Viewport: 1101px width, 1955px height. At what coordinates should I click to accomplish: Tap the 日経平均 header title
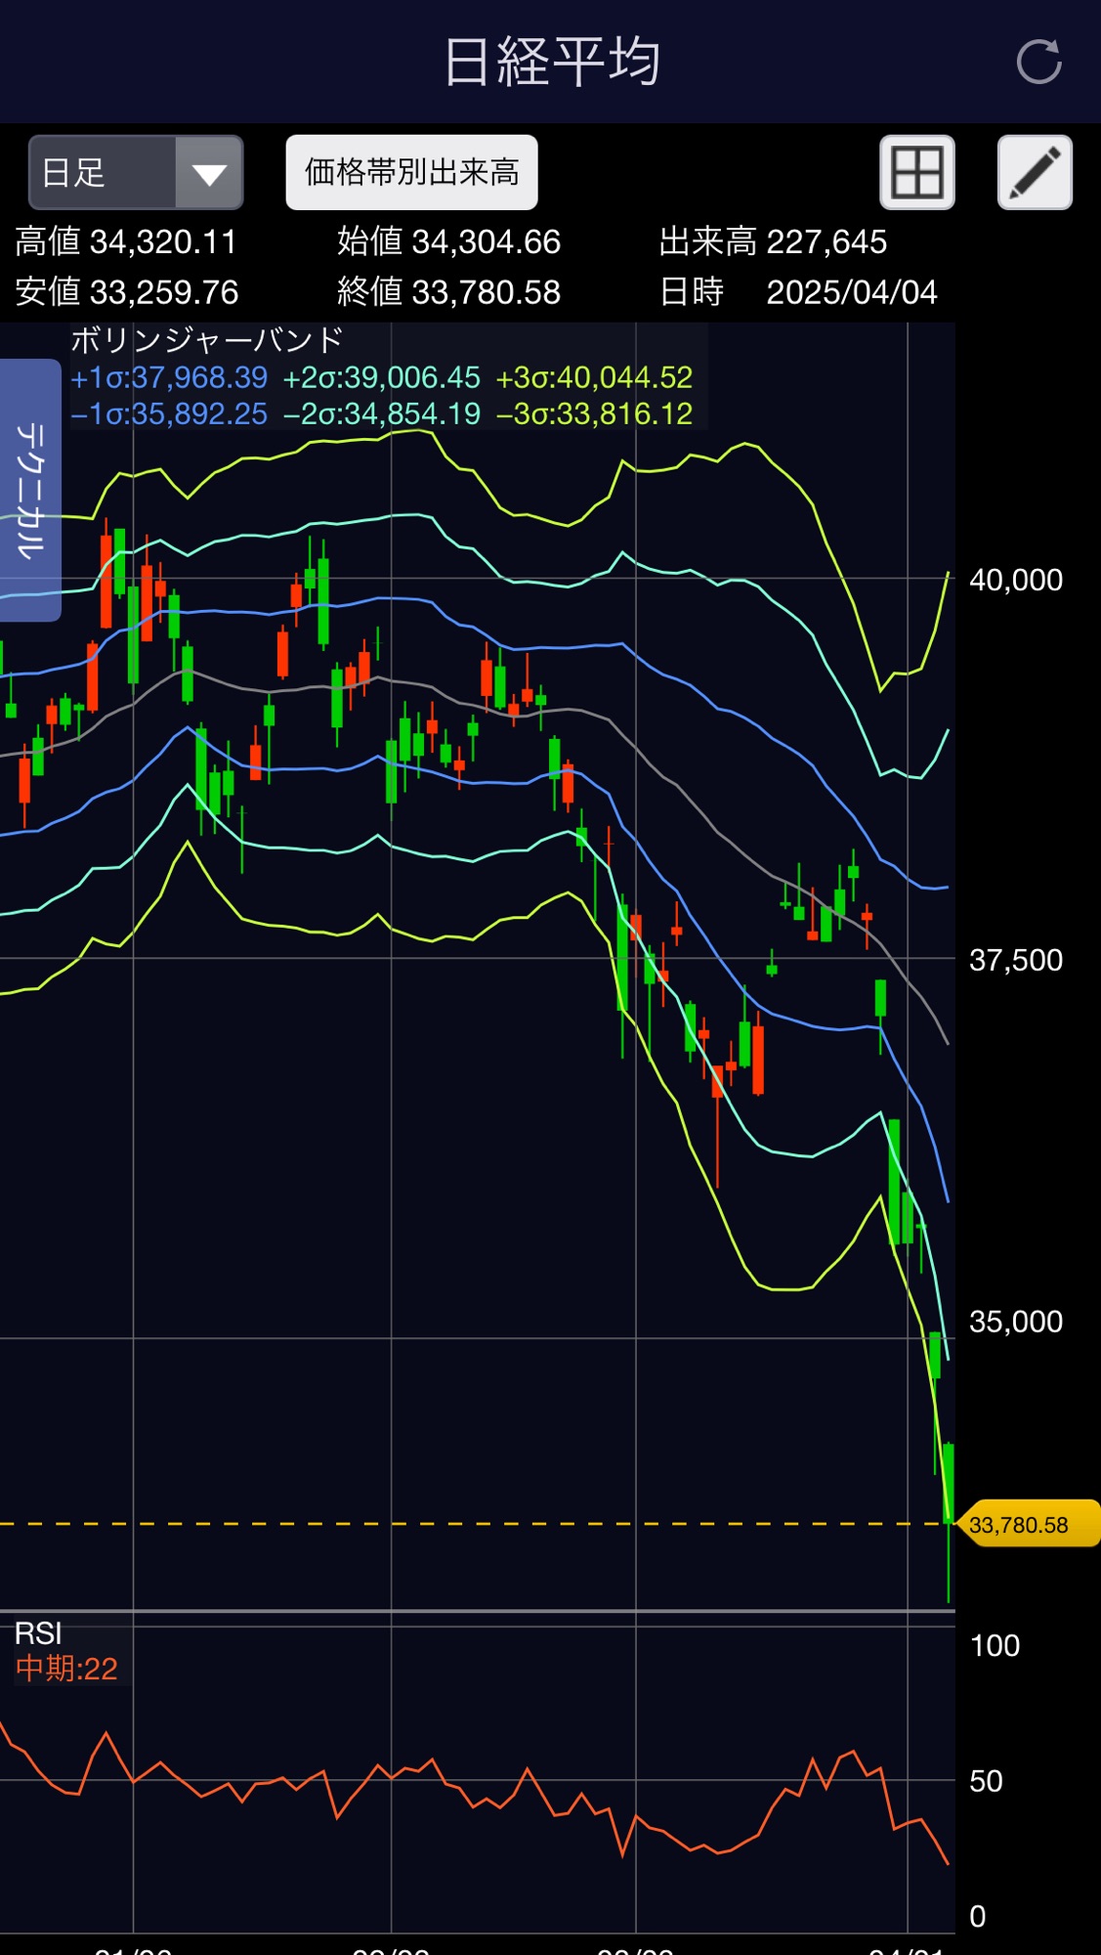(551, 63)
